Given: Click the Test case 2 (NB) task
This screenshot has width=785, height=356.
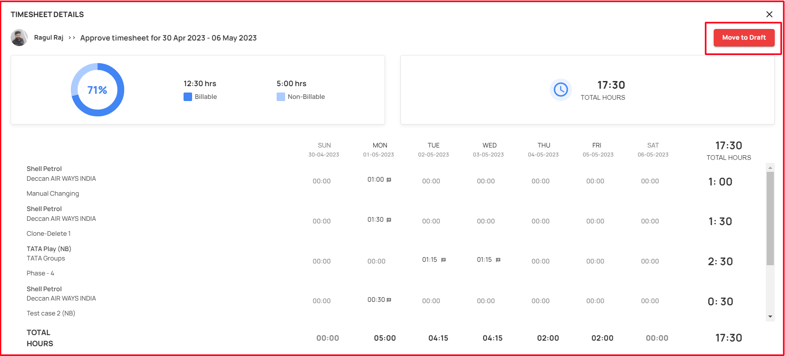Looking at the screenshot, I should (x=51, y=313).
